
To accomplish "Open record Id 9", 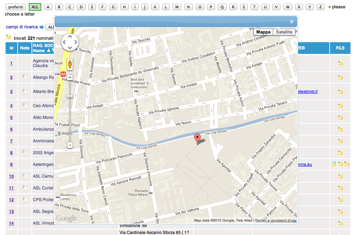I will tap(11, 164).
